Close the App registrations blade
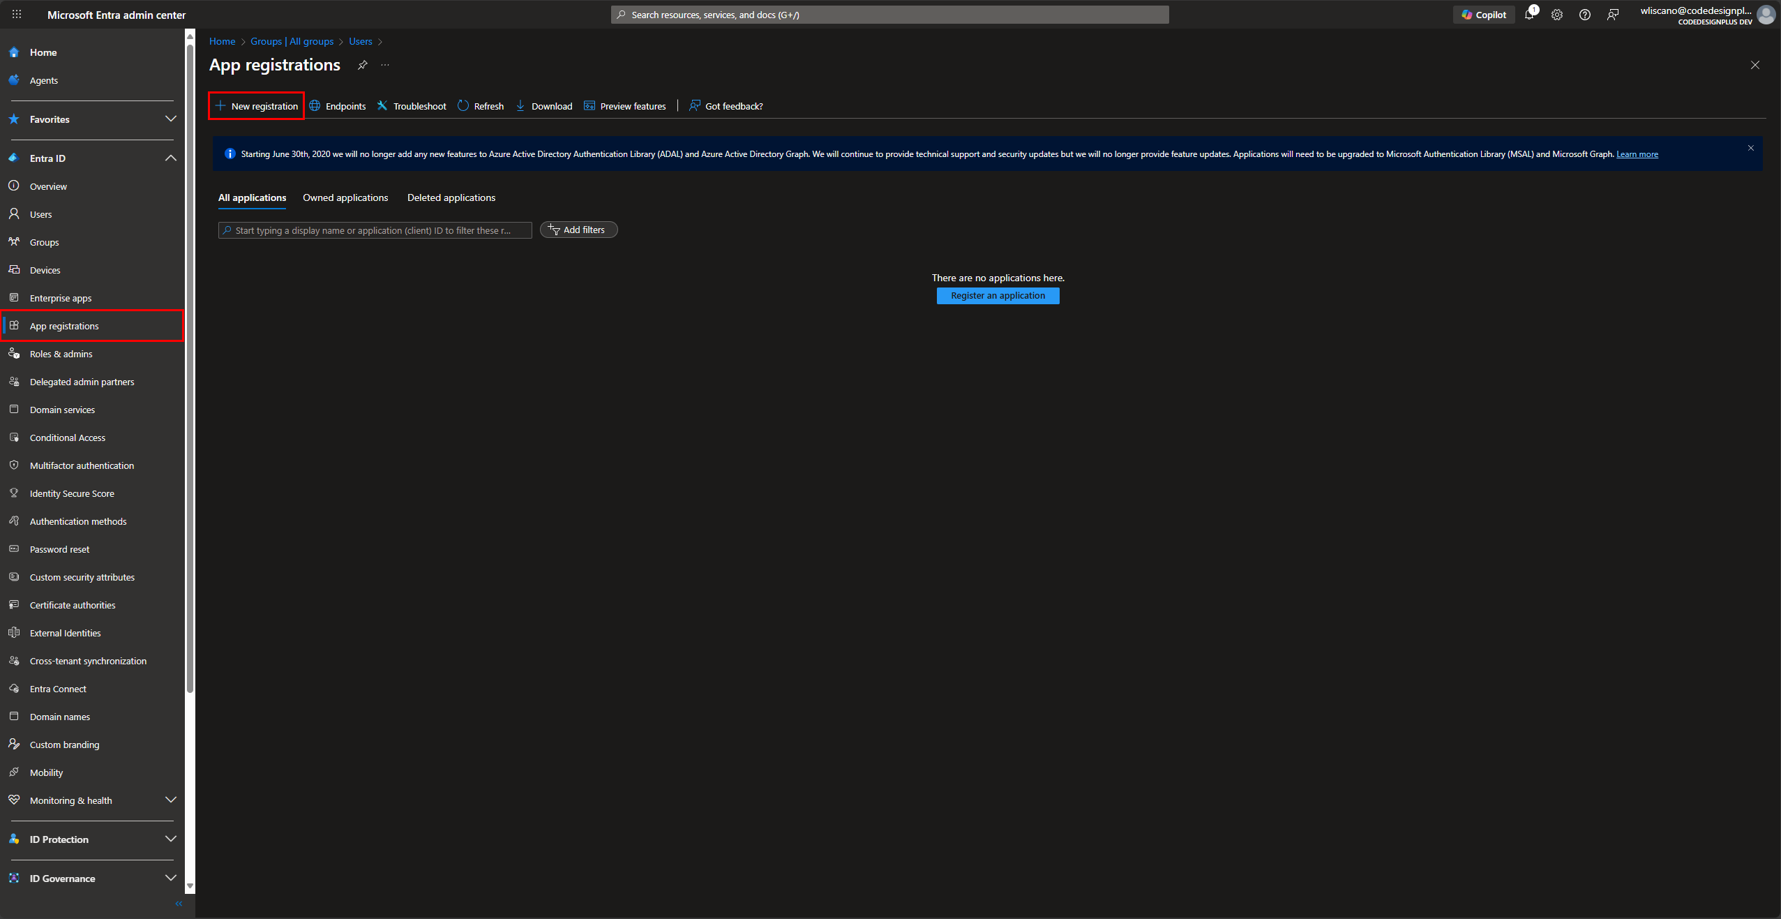Viewport: 1781px width, 919px height. pyautogui.click(x=1755, y=65)
